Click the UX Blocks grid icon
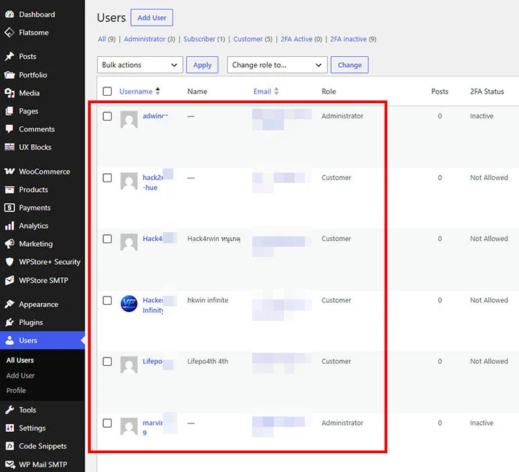 click(x=10, y=147)
